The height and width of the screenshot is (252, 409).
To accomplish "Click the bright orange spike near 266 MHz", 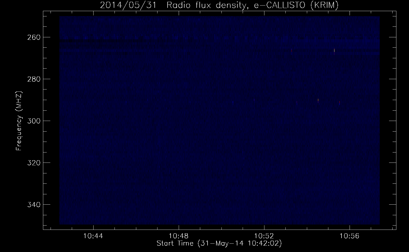I will (x=334, y=51).
